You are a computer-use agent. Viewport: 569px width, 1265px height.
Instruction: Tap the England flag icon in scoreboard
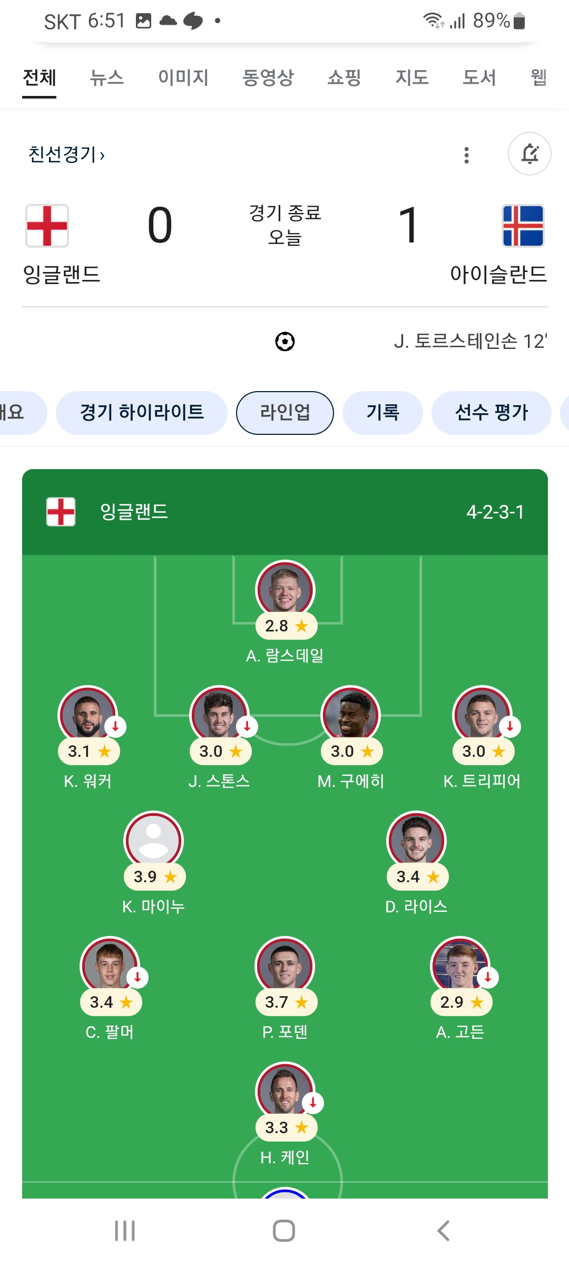pyautogui.click(x=47, y=226)
